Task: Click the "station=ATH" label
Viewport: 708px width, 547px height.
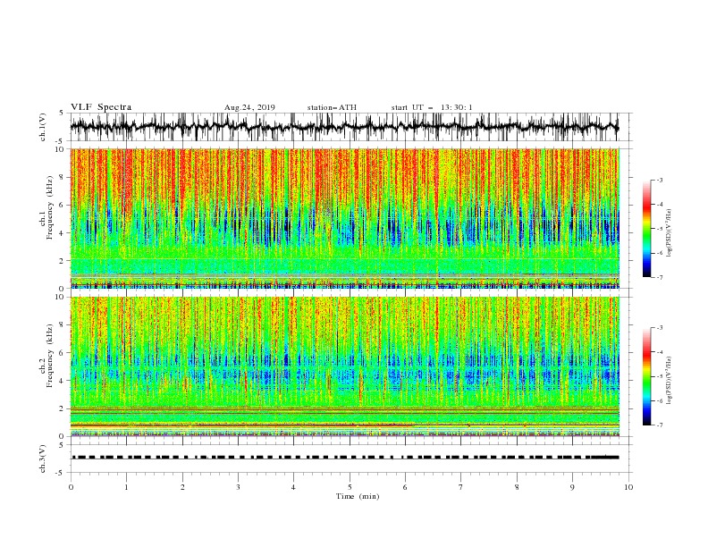Action: tap(332, 107)
